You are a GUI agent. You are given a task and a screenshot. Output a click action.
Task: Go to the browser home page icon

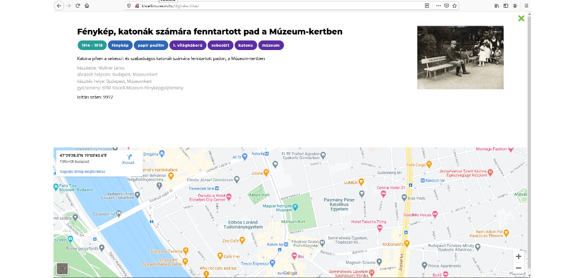tap(87, 6)
